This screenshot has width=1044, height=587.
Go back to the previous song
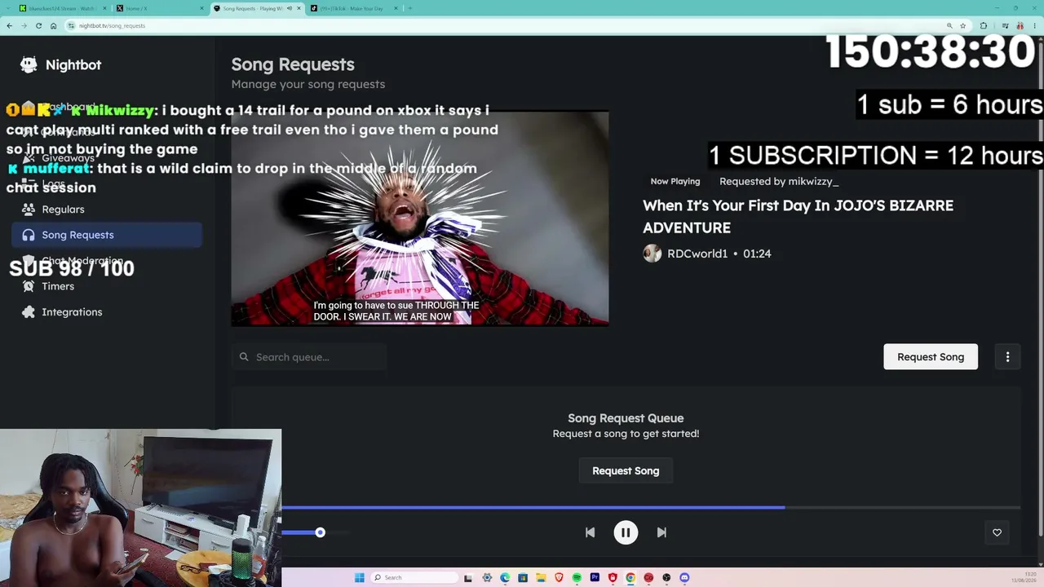coord(590,532)
